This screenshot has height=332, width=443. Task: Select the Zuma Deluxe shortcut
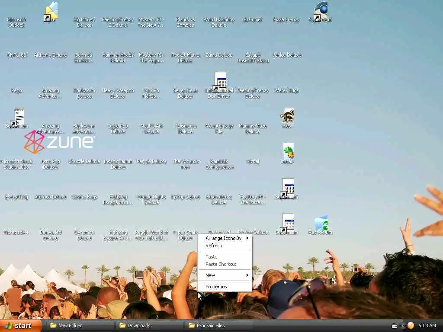coord(219,55)
